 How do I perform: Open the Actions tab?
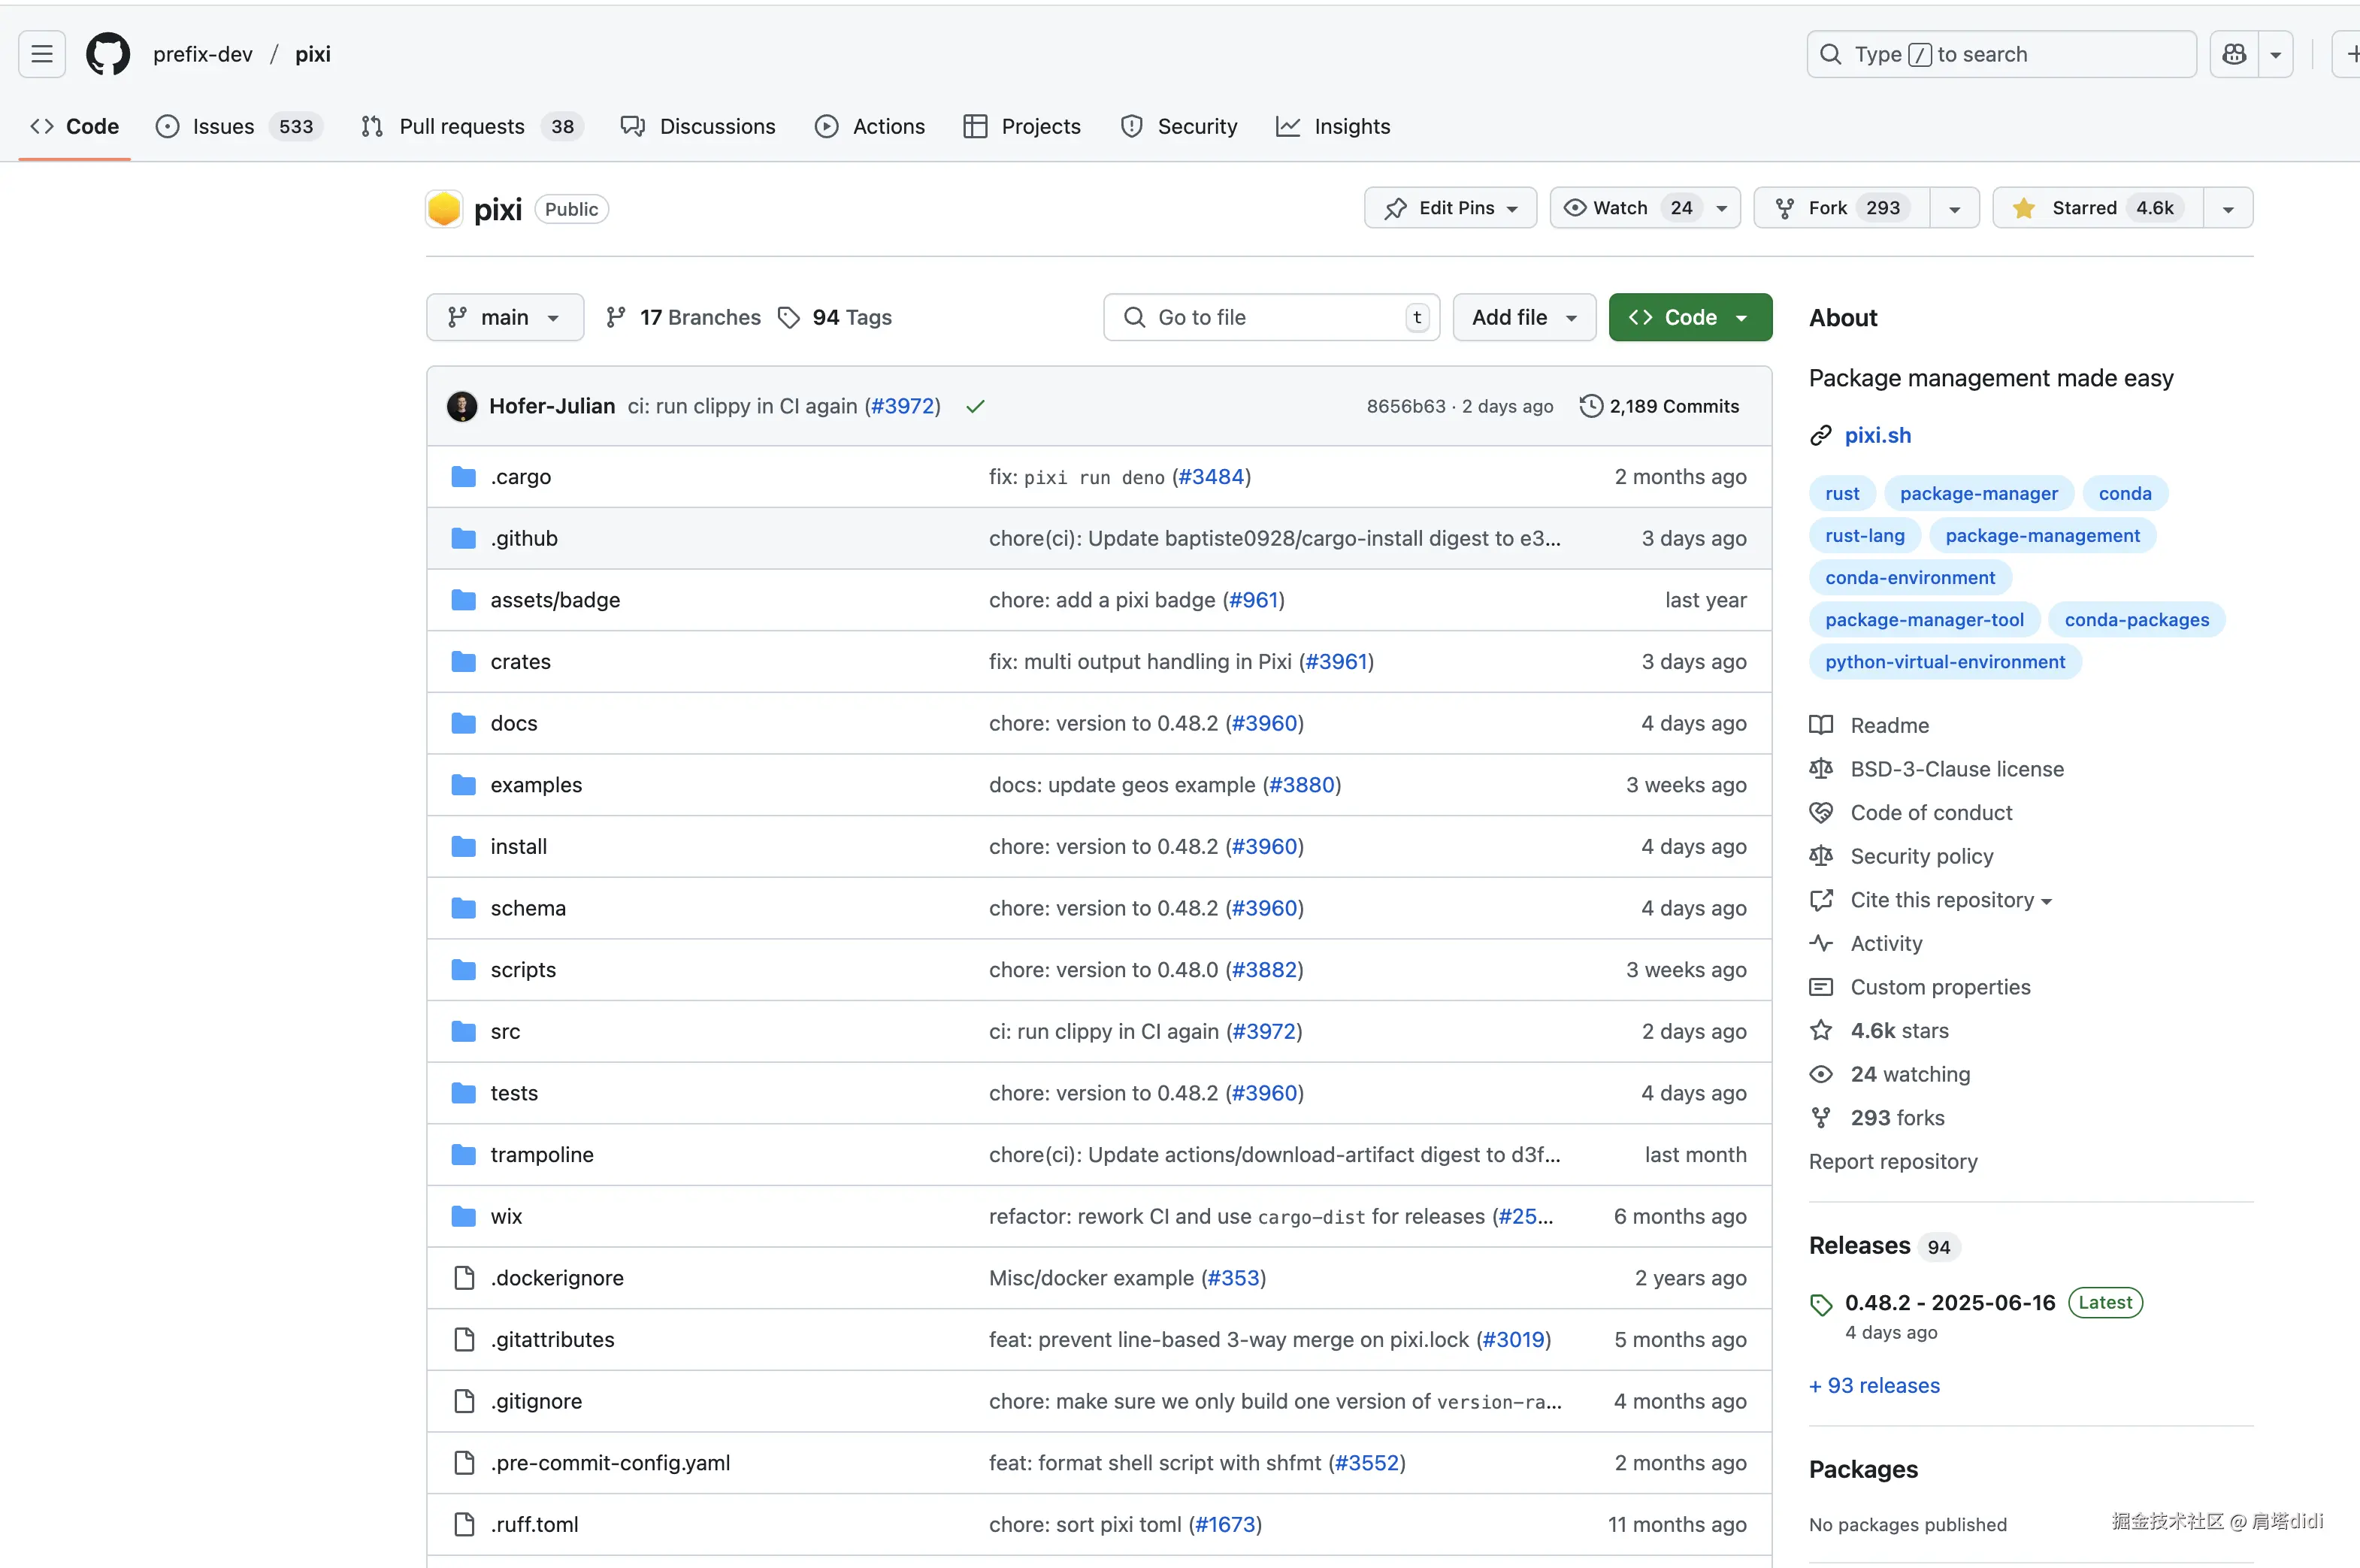point(870,126)
